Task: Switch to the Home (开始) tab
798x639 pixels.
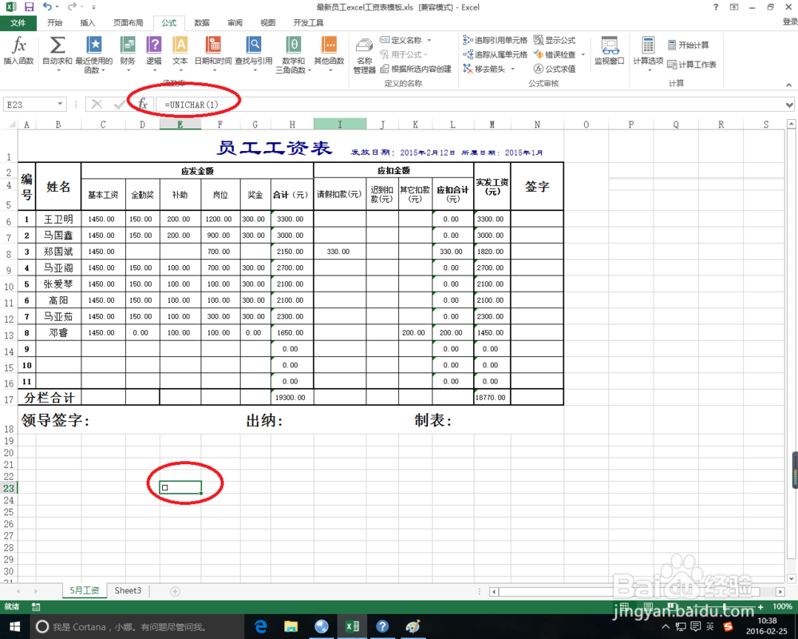Action: 54,23
